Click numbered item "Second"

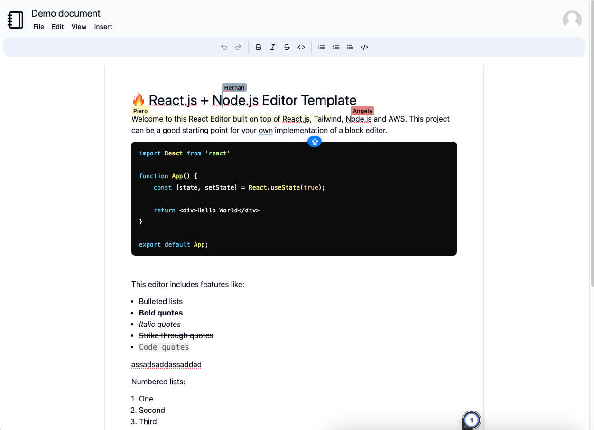152,410
